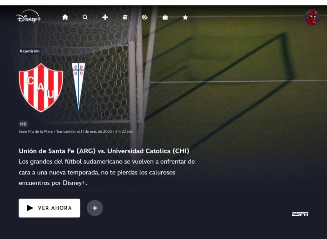Click the ESPN network logo
Screen dimensions: 327x239
[300, 214]
